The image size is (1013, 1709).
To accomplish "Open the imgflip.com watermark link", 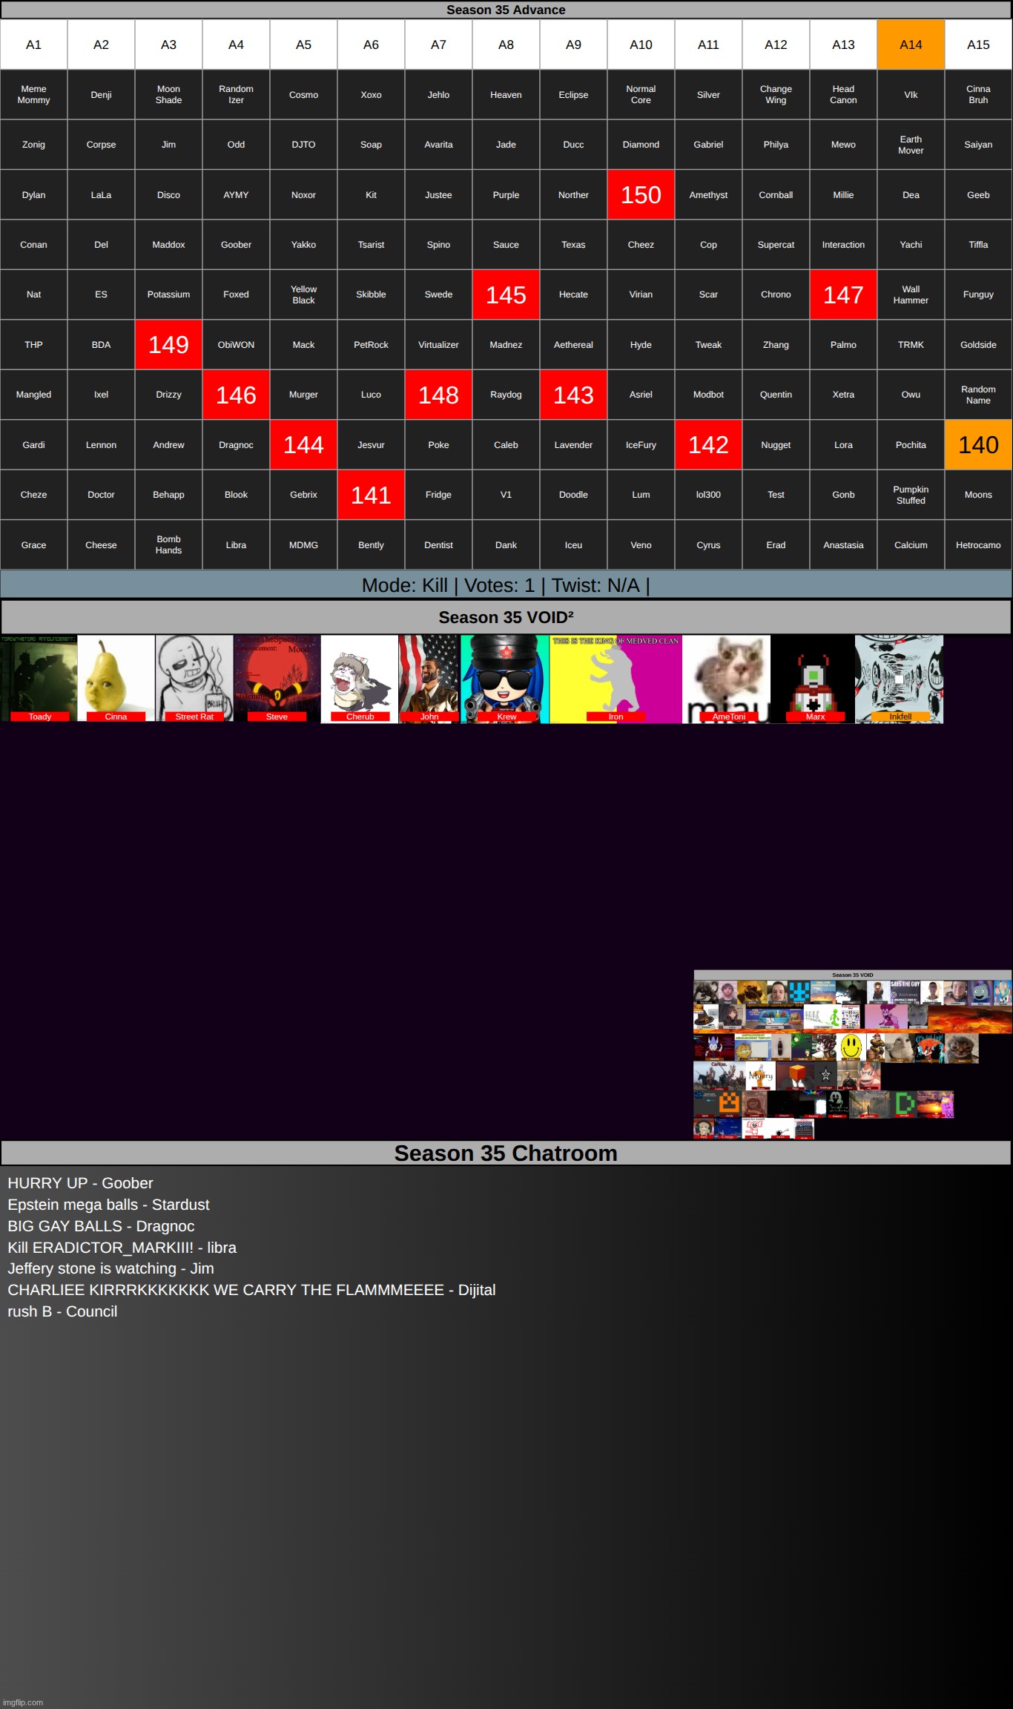I will point(23,1702).
